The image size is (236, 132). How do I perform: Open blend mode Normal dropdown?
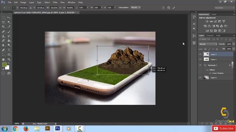click(208, 44)
